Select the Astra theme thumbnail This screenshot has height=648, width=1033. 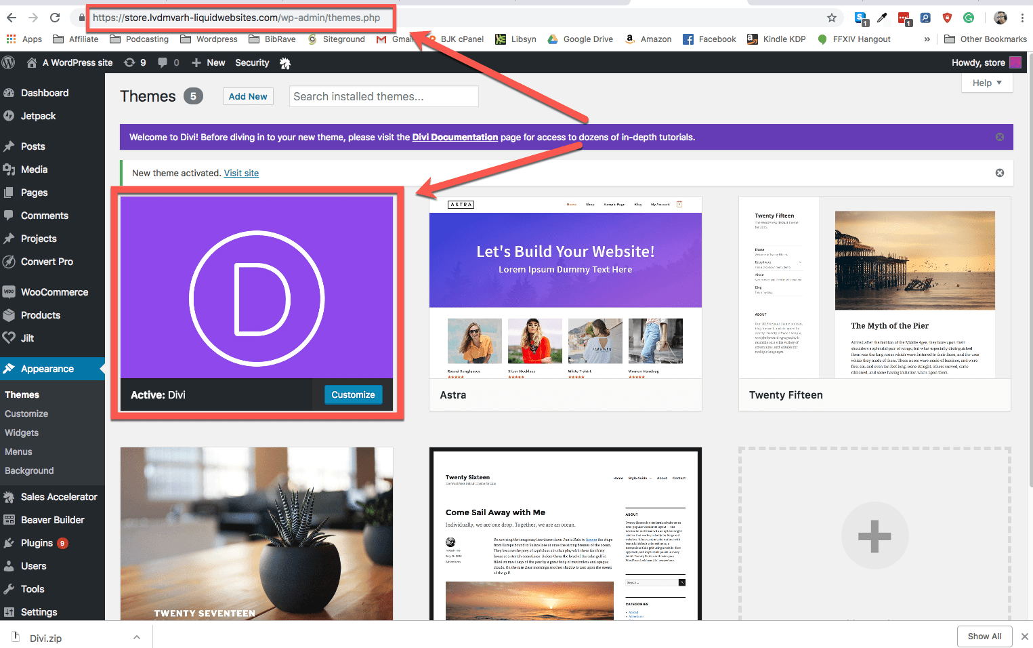tap(565, 287)
